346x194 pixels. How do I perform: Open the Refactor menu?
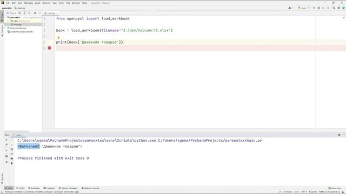[46, 3]
